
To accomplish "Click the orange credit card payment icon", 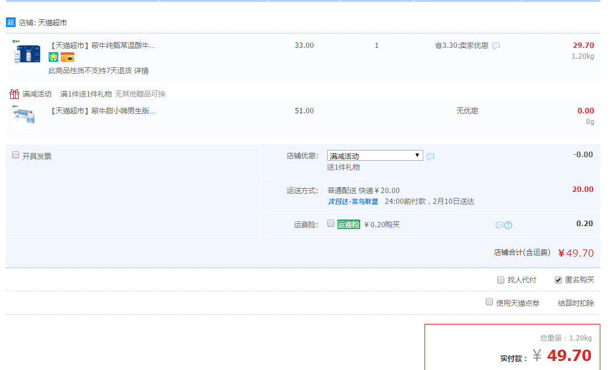I will point(67,57).
